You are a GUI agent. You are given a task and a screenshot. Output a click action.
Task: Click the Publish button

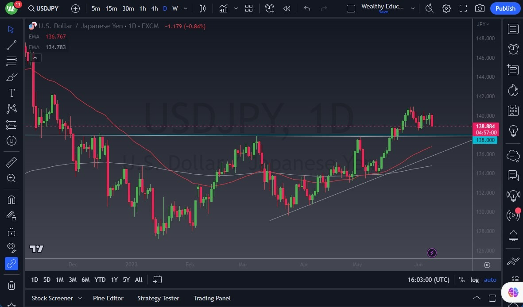click(505, 8)
